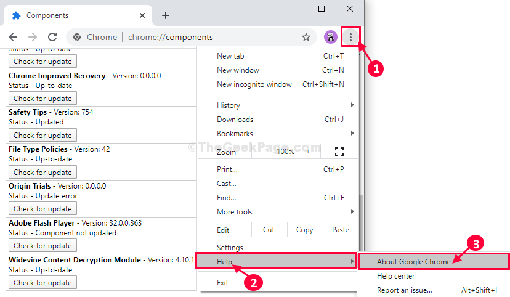
Task: Open a New incognito window
Action: point(278,84)
